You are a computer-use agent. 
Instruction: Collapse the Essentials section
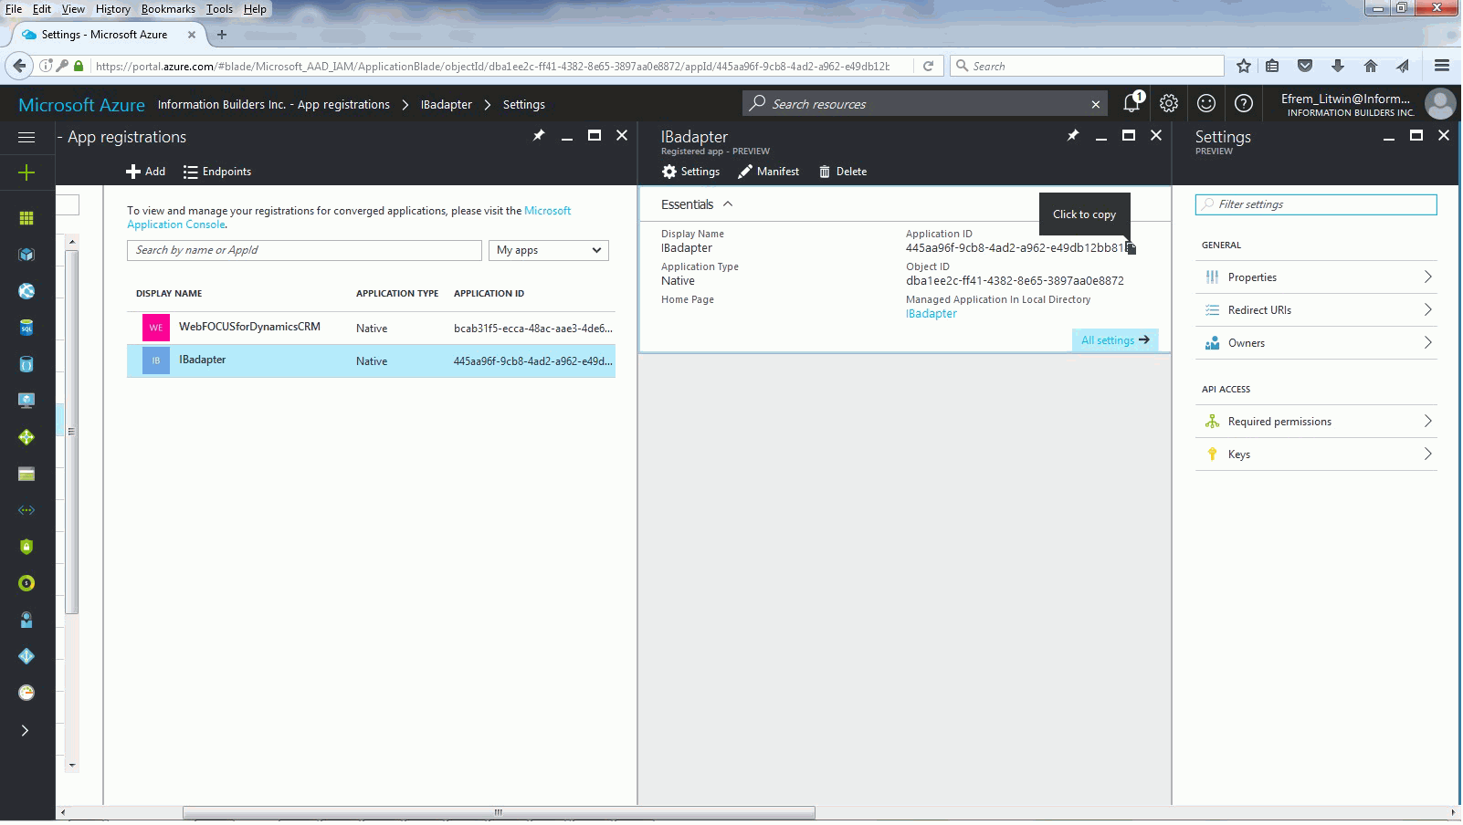[728, 204]
